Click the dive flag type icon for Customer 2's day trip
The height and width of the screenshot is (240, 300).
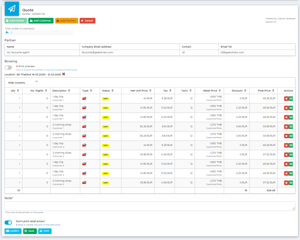(84, 145)
